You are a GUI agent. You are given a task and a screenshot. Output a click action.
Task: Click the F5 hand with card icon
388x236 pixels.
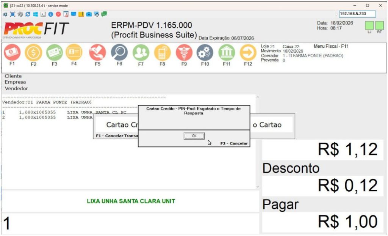[x=97, y=53]
